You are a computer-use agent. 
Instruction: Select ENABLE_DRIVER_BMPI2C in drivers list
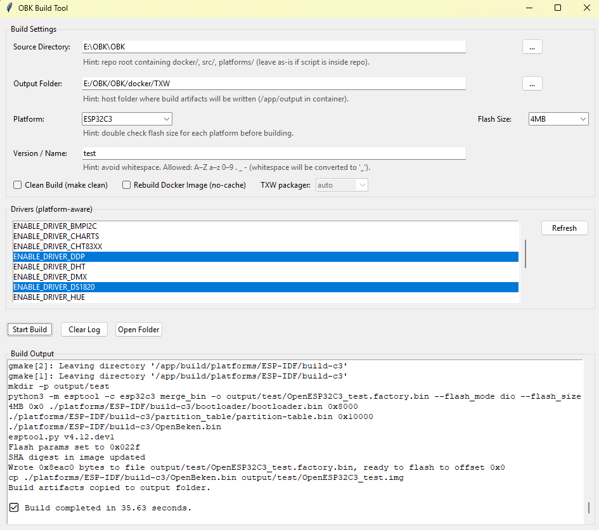coord(55,226)
